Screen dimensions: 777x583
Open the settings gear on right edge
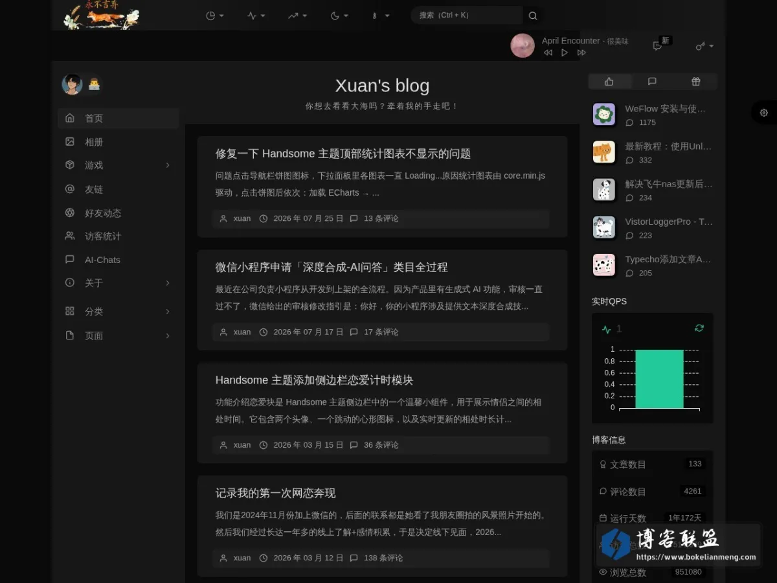click(x=764, y=113)
